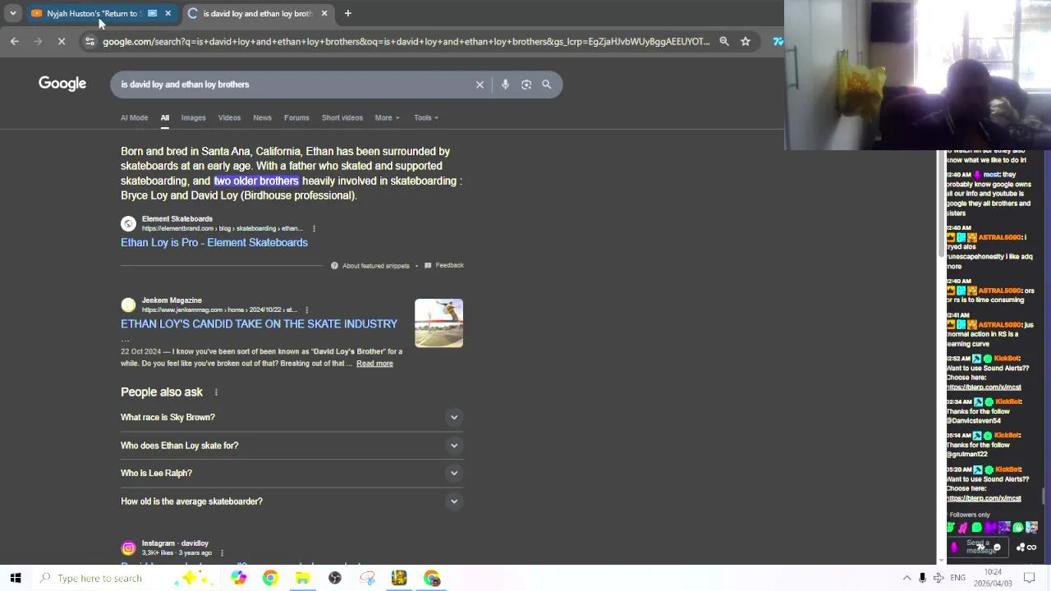Click the address bar URL
This screenshot has width=1051, height=591.
point(406,41)
